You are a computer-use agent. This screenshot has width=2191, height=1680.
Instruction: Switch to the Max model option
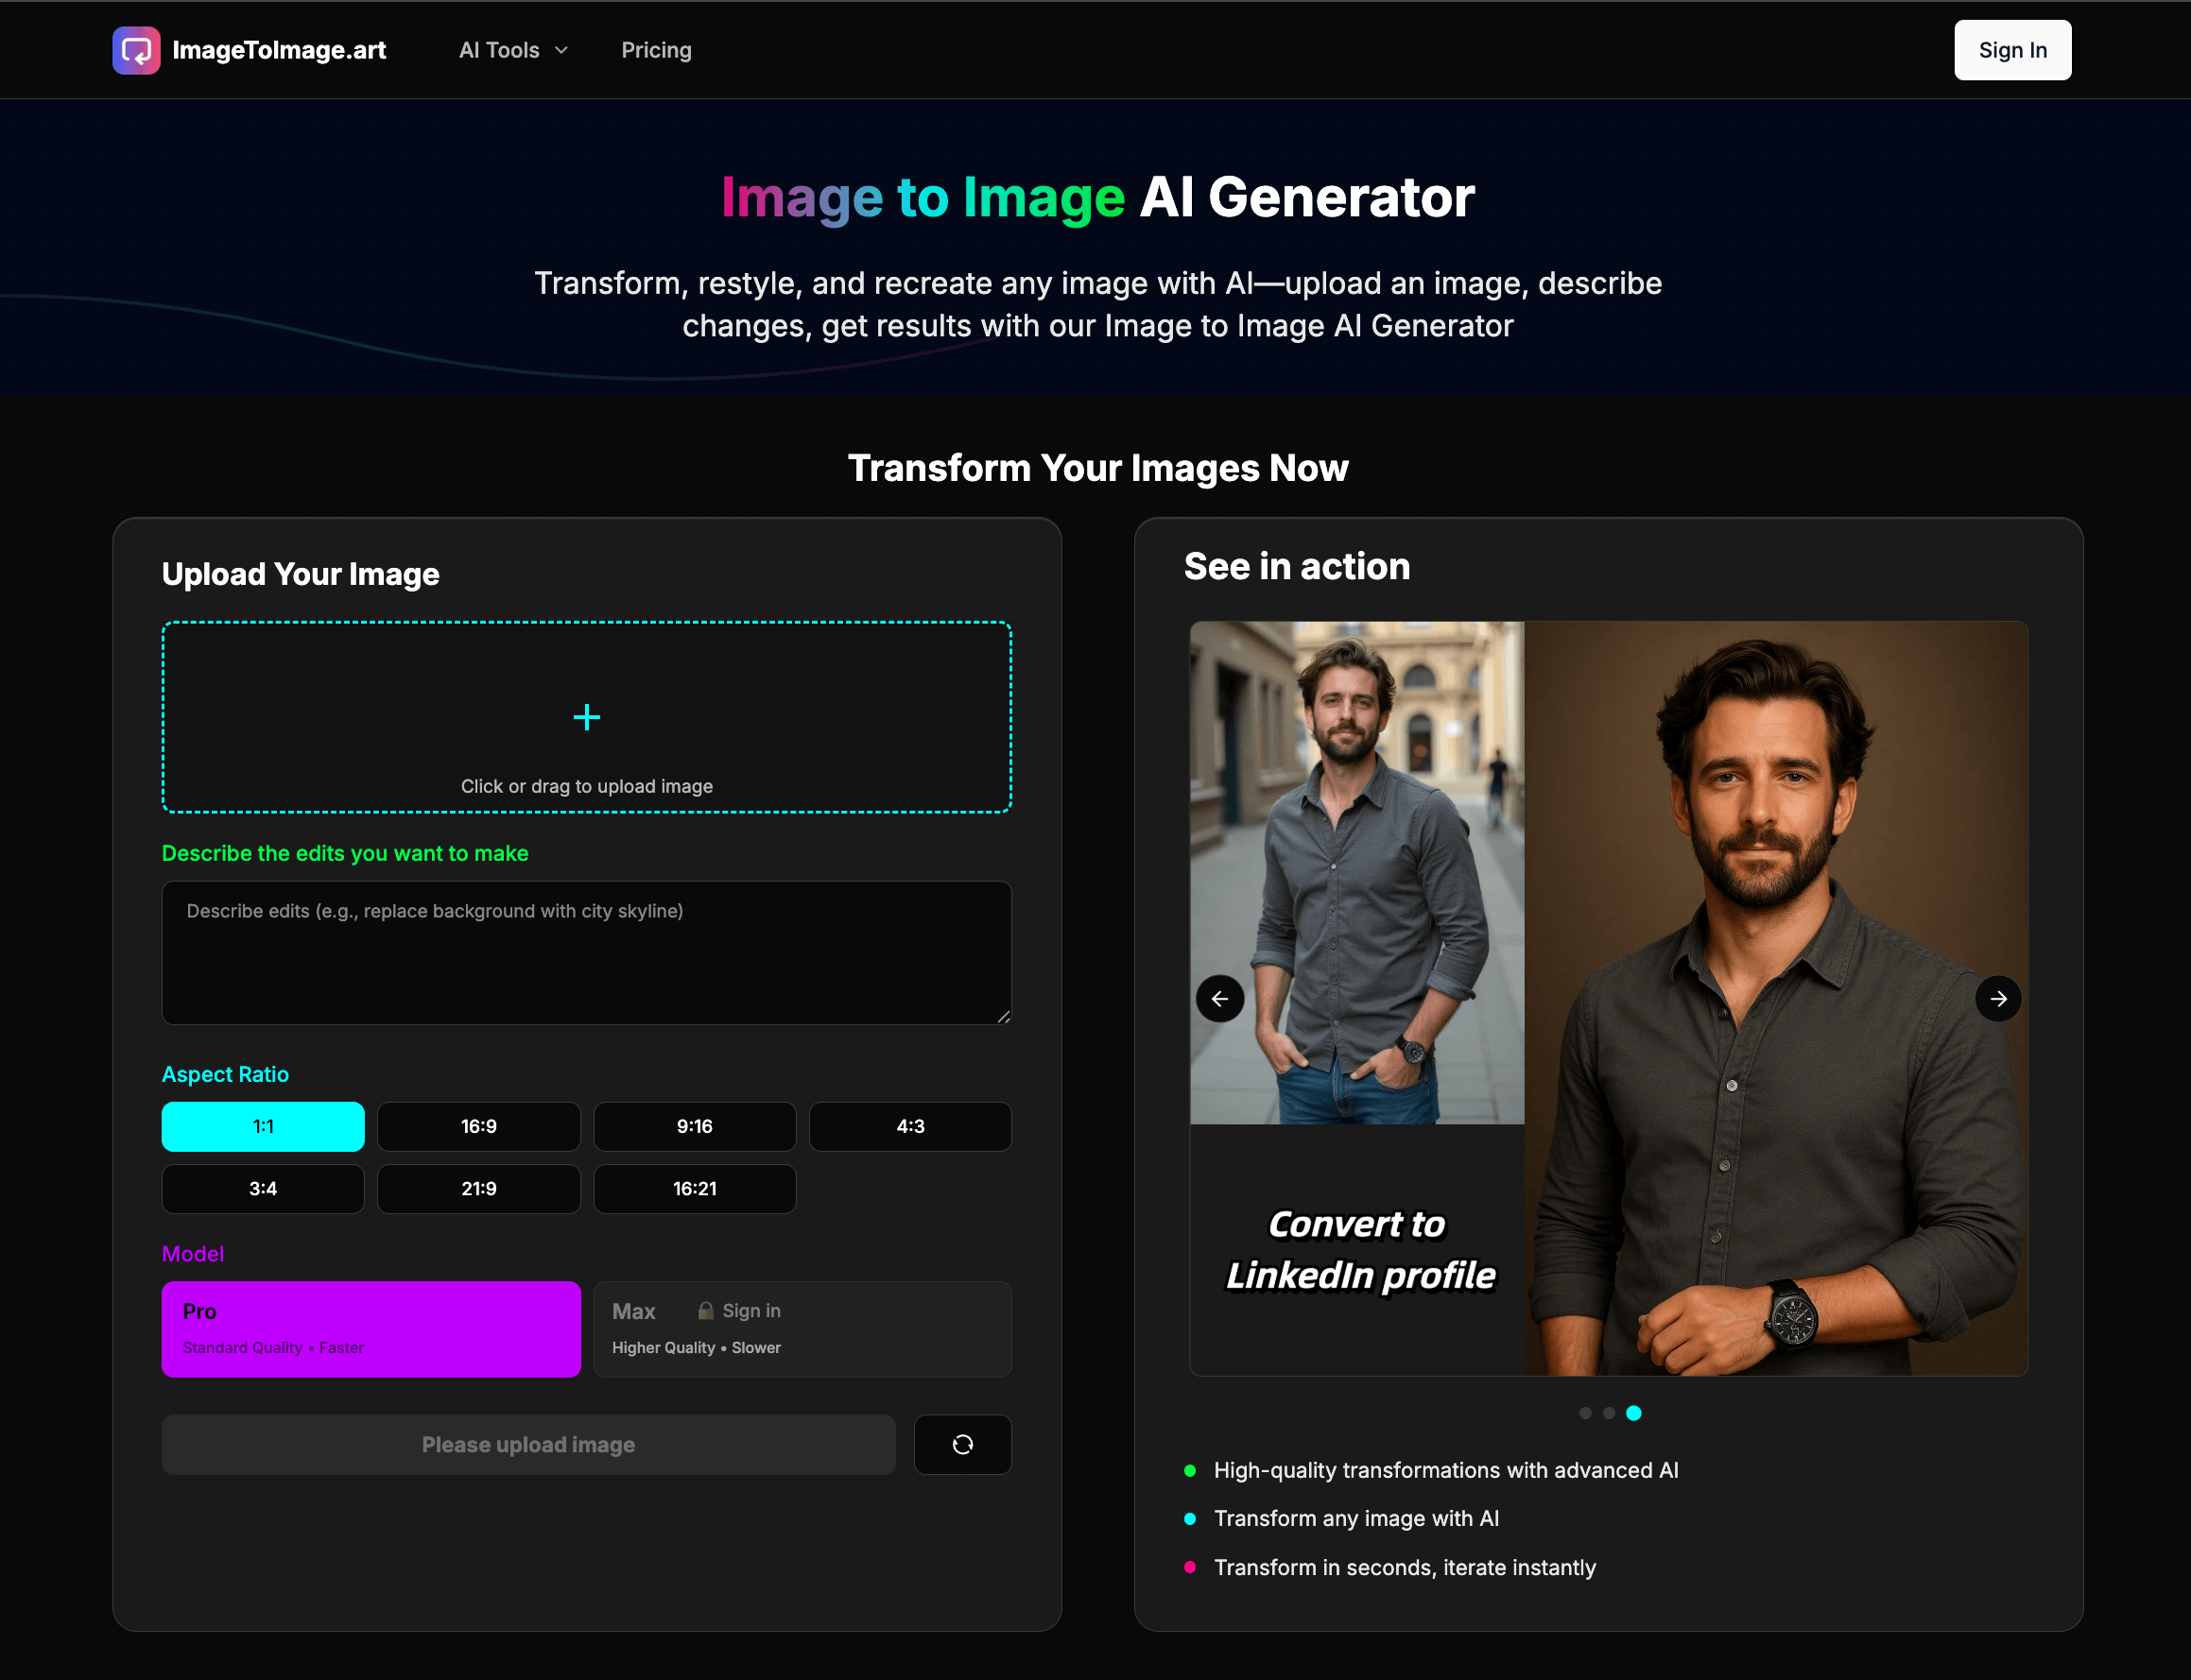[x=802, y=1329]
